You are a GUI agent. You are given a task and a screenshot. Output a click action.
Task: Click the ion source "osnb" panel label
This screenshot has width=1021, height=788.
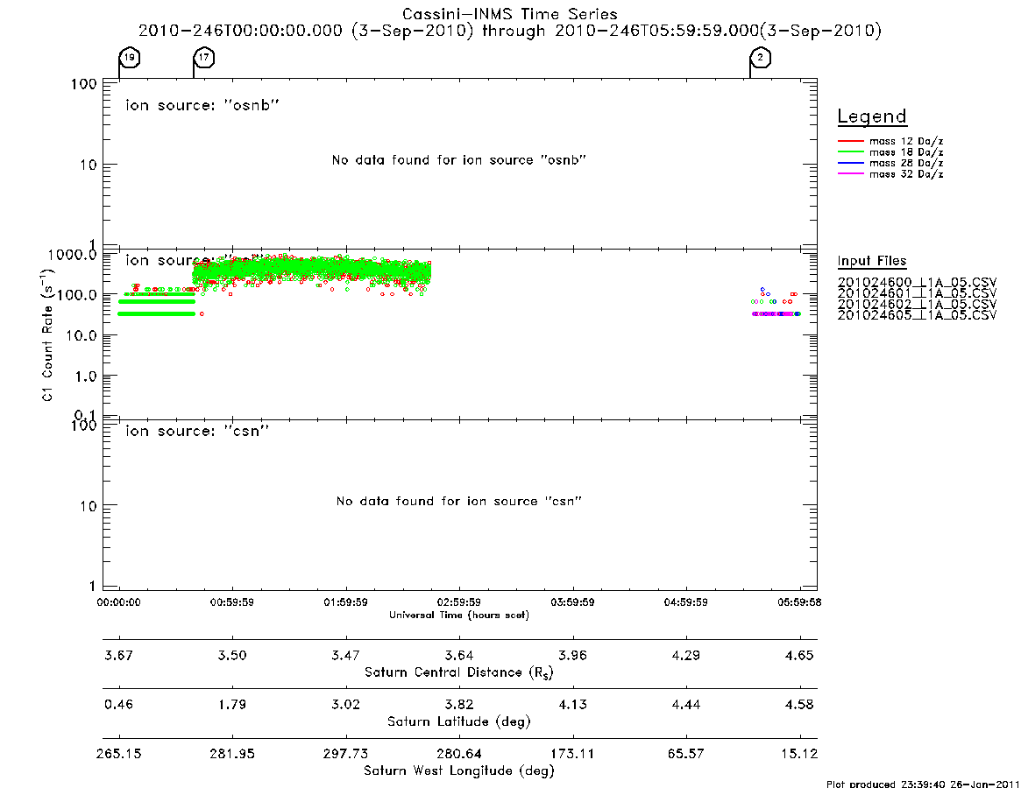coord(202,105)
